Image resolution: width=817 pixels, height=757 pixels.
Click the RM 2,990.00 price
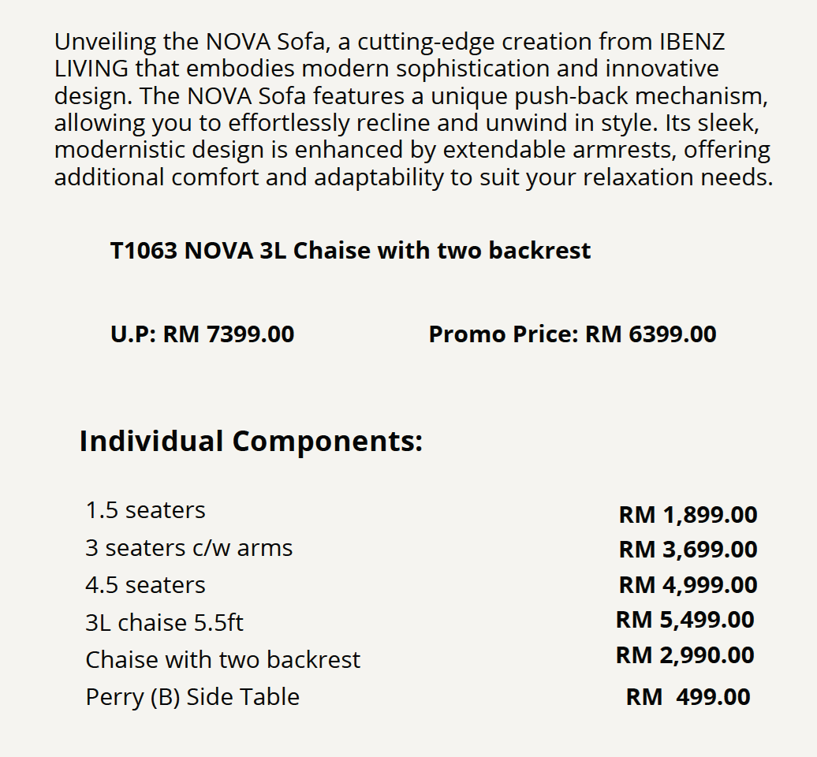[685, 655]
